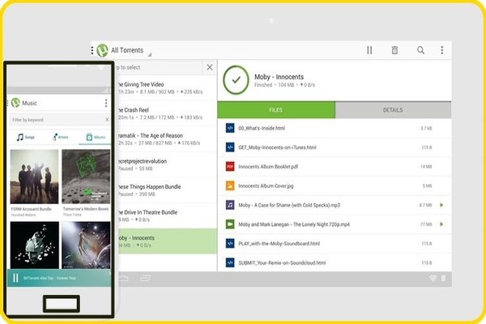
Task: Select the highlighted Moby - Innocents torrent
Action: pyautogui.click(x=166, y=241)
